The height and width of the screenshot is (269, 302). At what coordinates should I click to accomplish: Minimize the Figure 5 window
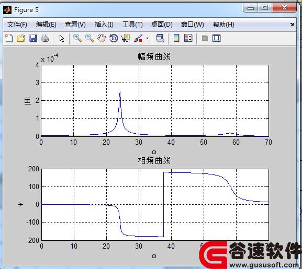tap(250, 8)
